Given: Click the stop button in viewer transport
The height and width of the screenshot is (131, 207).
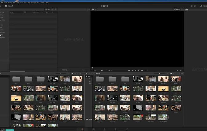Looking at the screenshot, I should pyautogui.click(x=136, y=71).
